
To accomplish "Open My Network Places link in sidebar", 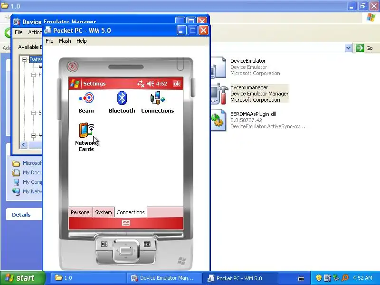I will point(27,191).
